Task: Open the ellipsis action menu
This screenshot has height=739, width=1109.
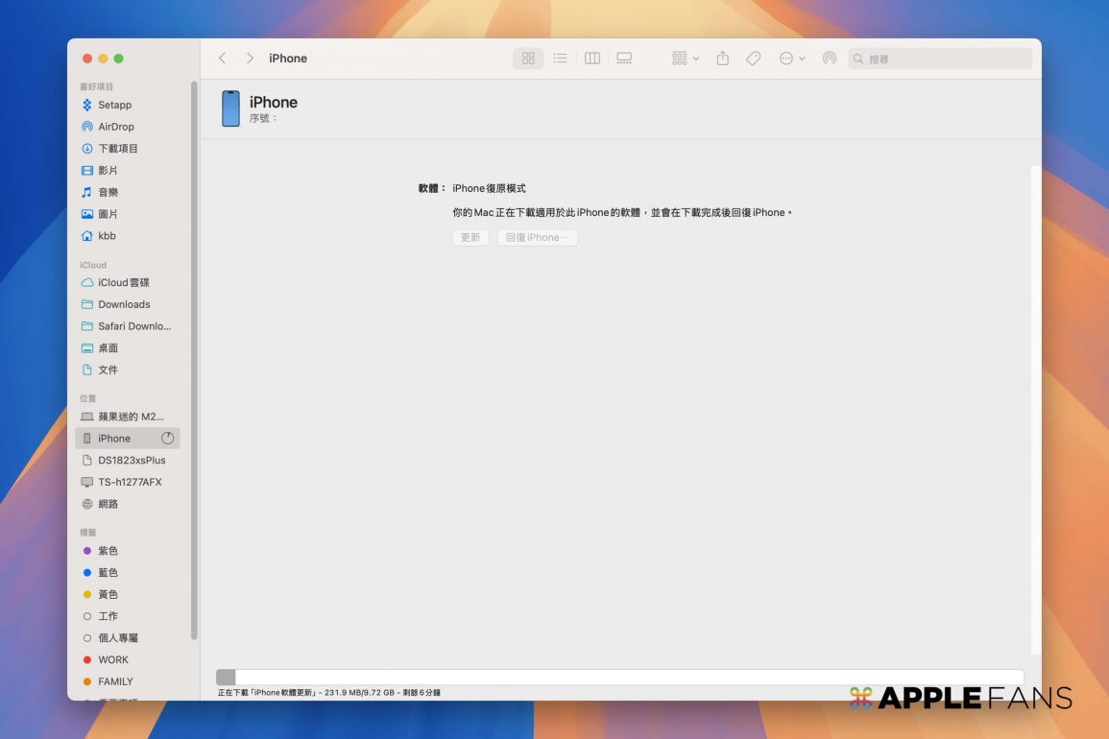Action: click(x=792, y=59)
